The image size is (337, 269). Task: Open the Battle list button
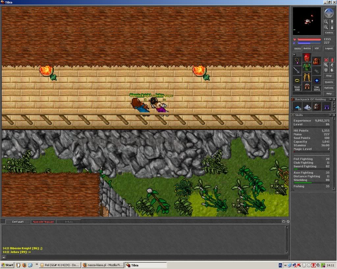point(307,49)
